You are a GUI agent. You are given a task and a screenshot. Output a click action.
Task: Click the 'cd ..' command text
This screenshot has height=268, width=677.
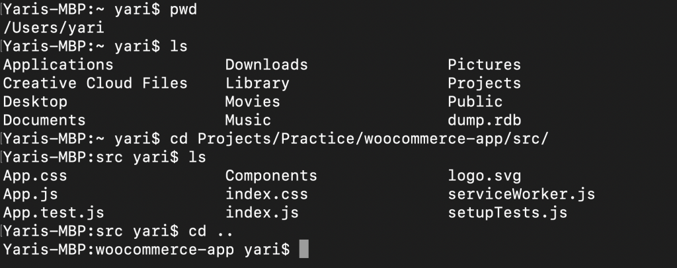(x=211, y=232)
